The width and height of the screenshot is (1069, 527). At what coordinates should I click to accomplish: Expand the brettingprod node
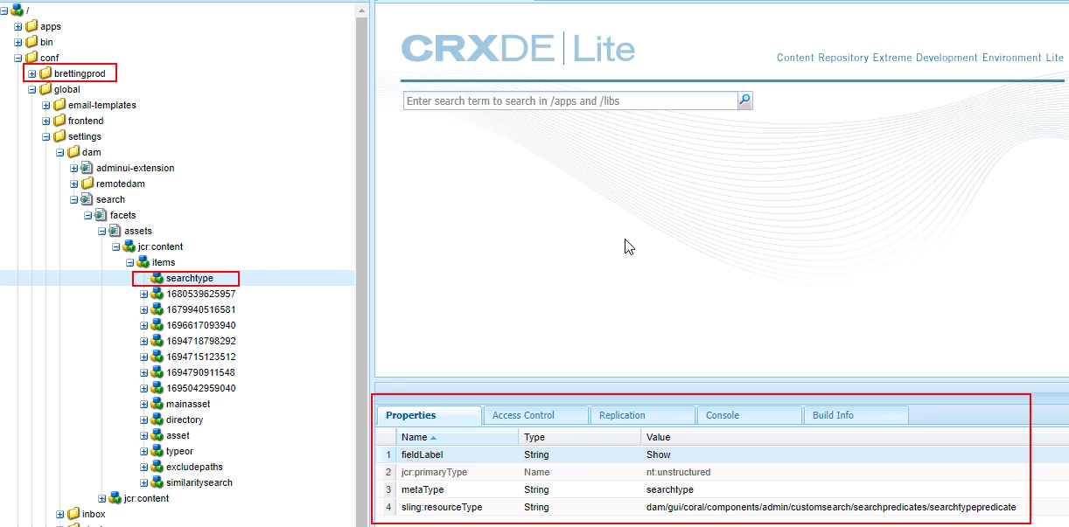tap(32, 73)
